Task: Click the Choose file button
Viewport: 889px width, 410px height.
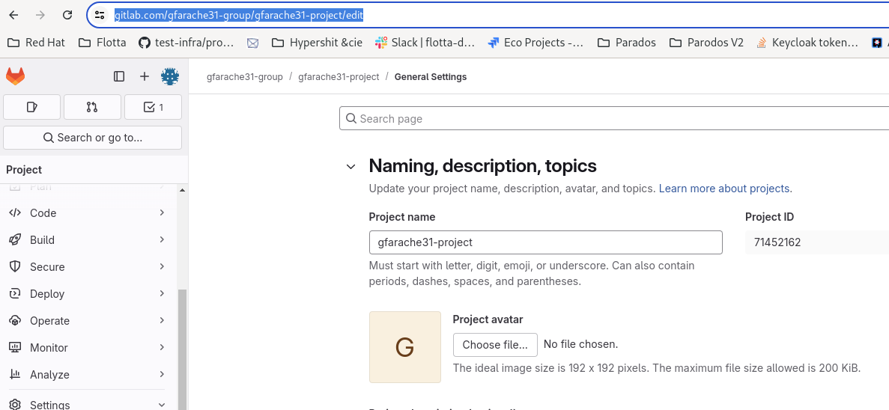Action: 495,345
